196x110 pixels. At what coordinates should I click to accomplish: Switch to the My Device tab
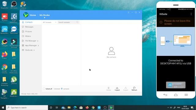tap(44, 15)
